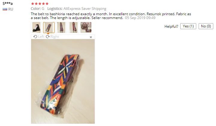Image resolution: width=216 pixels, height=126 pixels.
Task: Open the first review thumbnail with black bag
Action: click(36, 27)
